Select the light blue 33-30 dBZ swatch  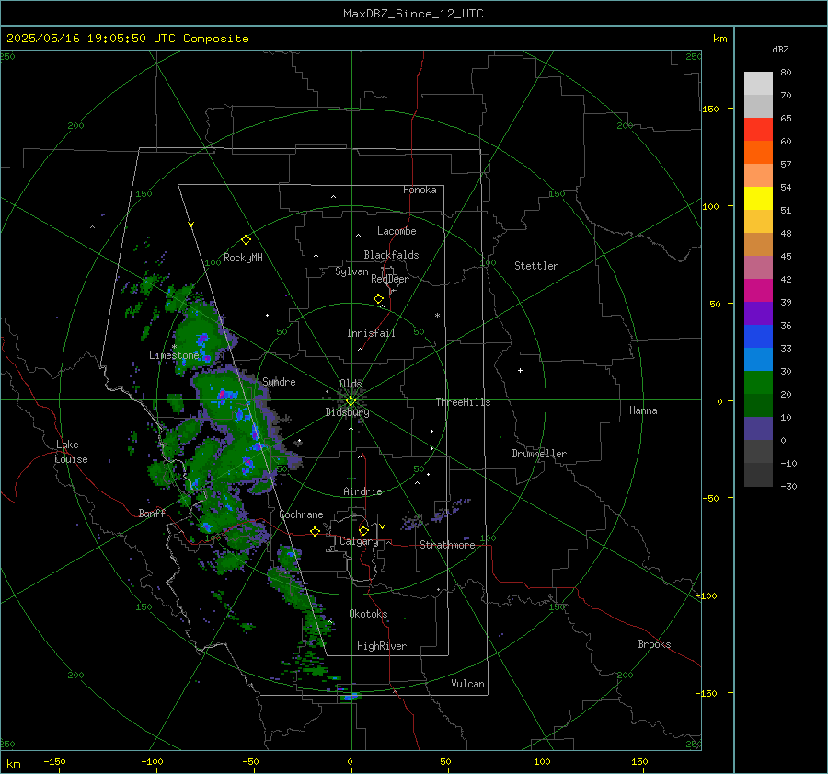click(x=758, y=359)
